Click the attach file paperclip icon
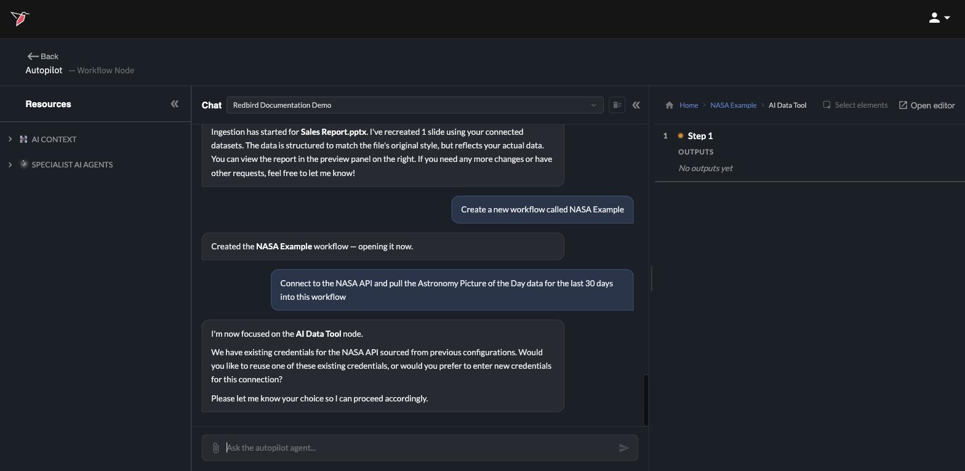This screenshot has width=965, height=471. (x=215, y=448)
